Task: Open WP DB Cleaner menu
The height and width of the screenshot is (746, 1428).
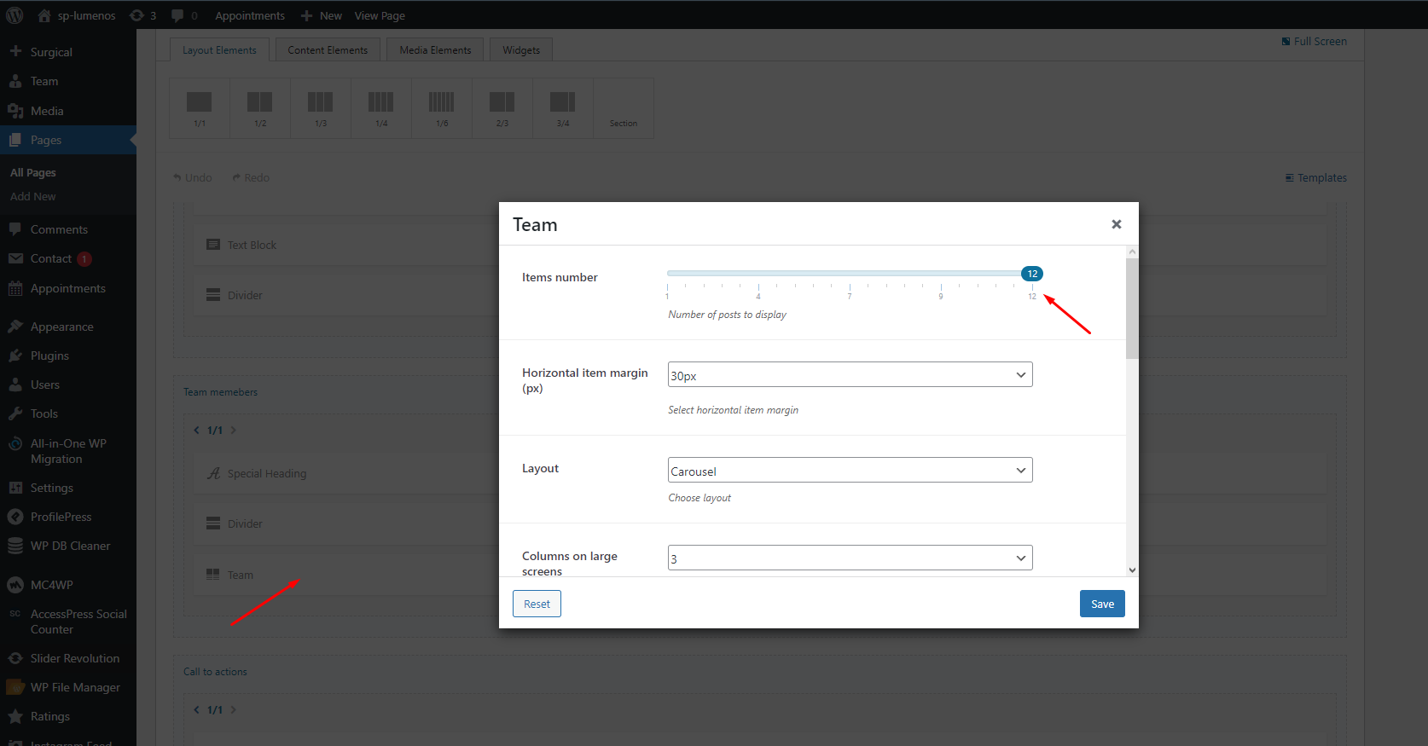Action: [x=68, y=546]
